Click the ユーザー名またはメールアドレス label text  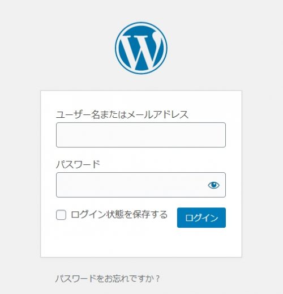pyautogui.click(x=122, y=114)
